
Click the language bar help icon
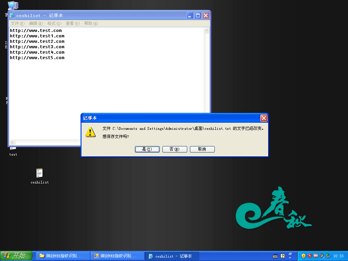pos(282,256)
